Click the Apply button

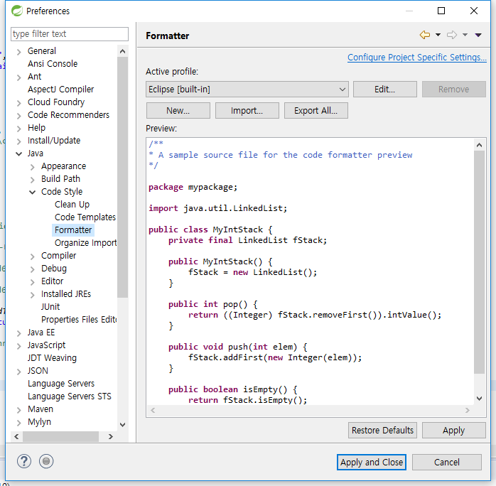point(454,431)
